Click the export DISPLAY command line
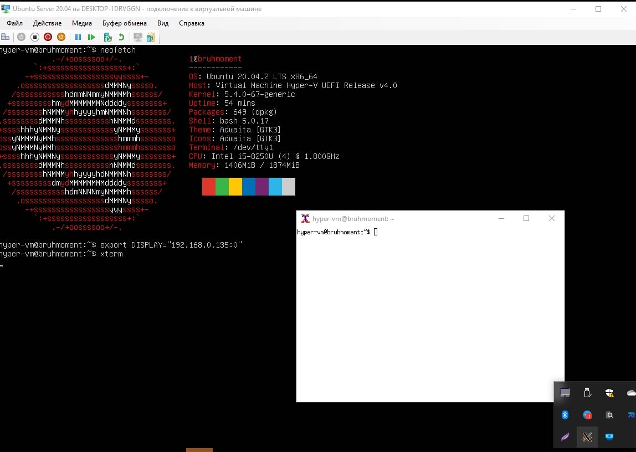 [x=121, y=245]
